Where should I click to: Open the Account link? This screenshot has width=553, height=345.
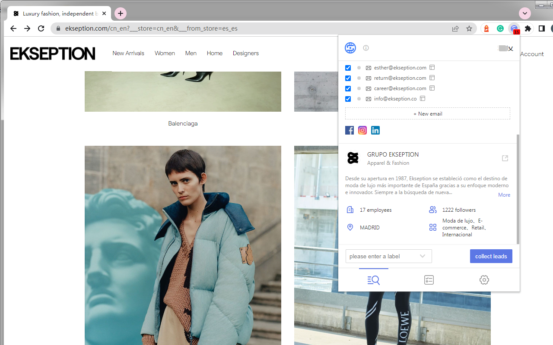[x=532, y=54]
